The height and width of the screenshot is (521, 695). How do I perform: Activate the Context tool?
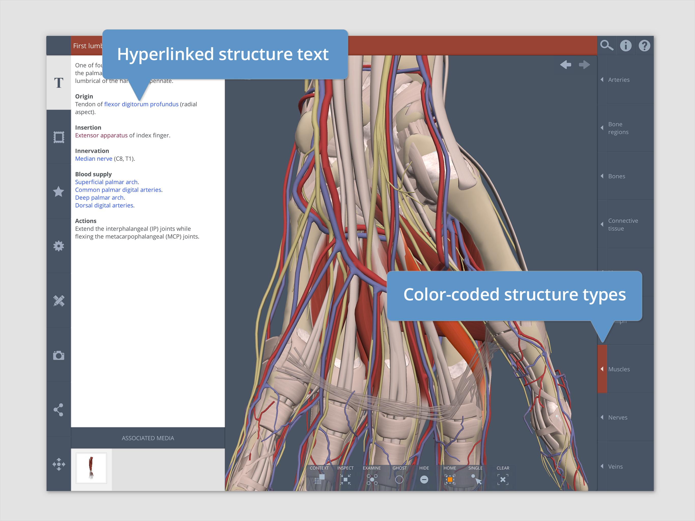click(x=319, y=476)
